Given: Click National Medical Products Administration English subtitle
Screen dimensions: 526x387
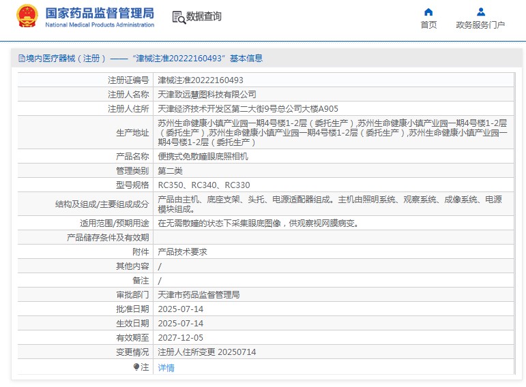Looking at the screenshot, I should (100, 25).
